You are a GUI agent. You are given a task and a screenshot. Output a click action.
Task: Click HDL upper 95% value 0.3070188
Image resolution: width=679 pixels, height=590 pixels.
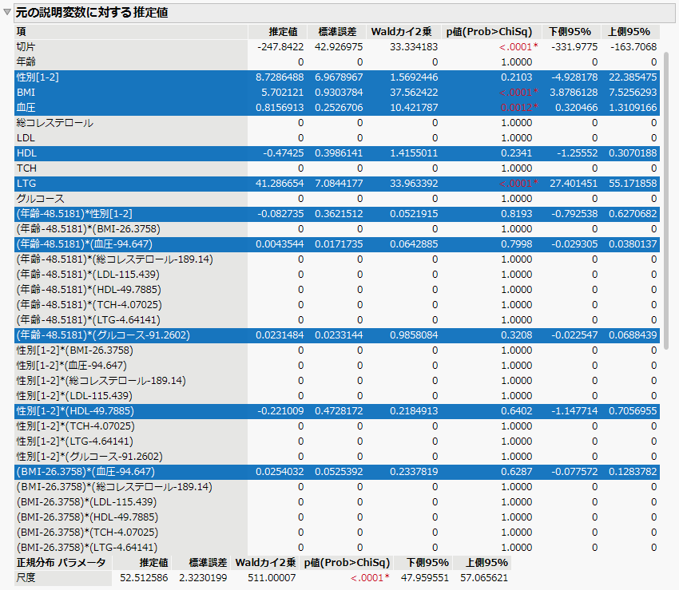tap(633, 152)
